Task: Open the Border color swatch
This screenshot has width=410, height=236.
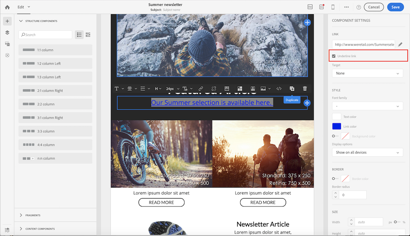Action: [345, 178]
